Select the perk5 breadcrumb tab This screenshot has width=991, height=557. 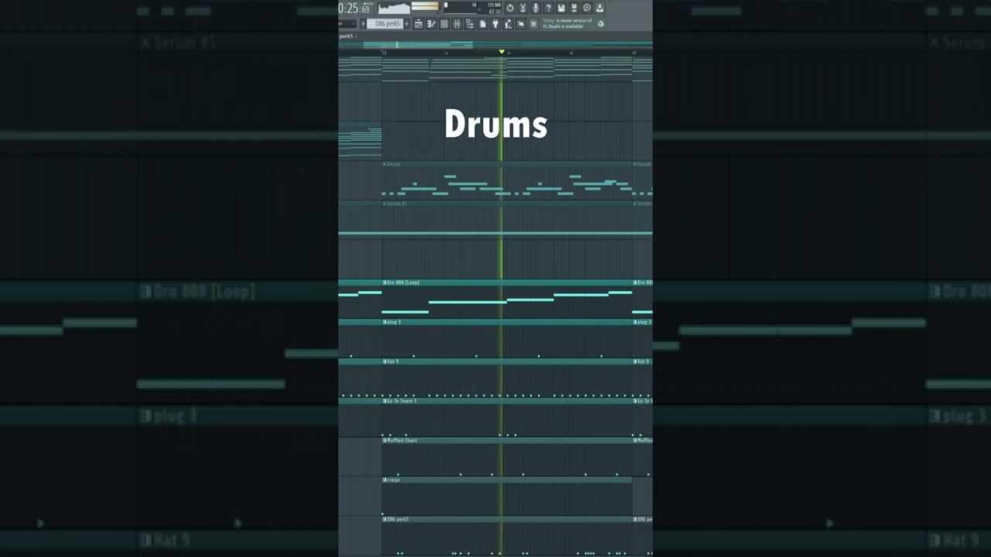346,36
